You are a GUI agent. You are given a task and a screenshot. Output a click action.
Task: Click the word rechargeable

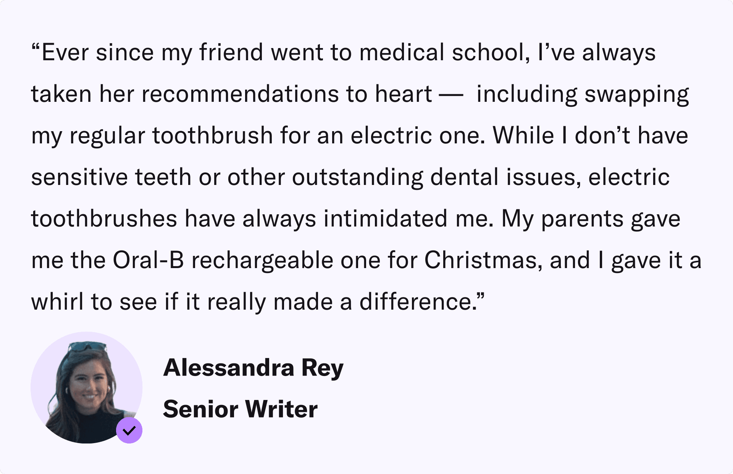(x=262, y=260)
